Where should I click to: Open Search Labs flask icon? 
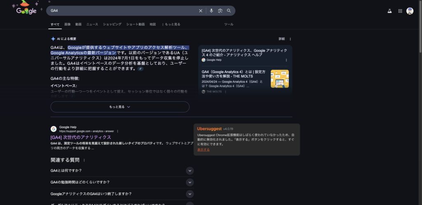(389, 11)
